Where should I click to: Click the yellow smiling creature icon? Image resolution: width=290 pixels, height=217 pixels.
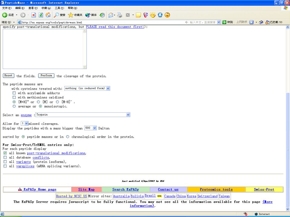[153, 15]
